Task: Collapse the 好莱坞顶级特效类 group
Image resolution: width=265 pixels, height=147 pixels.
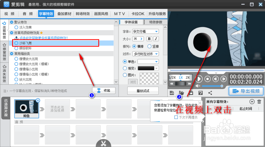Action: click(x=12, y=33)
